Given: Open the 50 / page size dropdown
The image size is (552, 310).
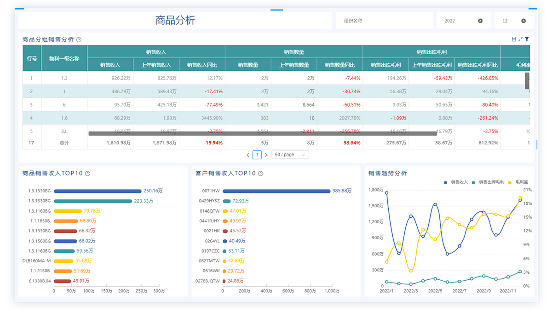Looking at the screenshot, I should [290, 155].
